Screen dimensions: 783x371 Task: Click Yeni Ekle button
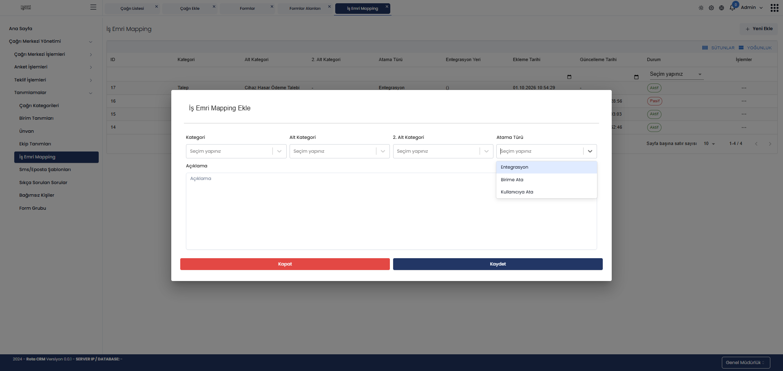tap(759, 29)
